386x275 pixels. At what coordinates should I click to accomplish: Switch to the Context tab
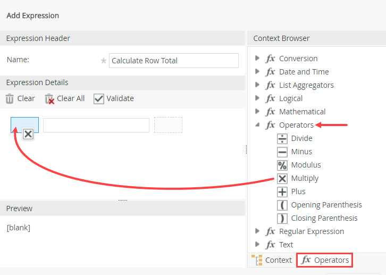pyautogui.click(x=272, y=260)
